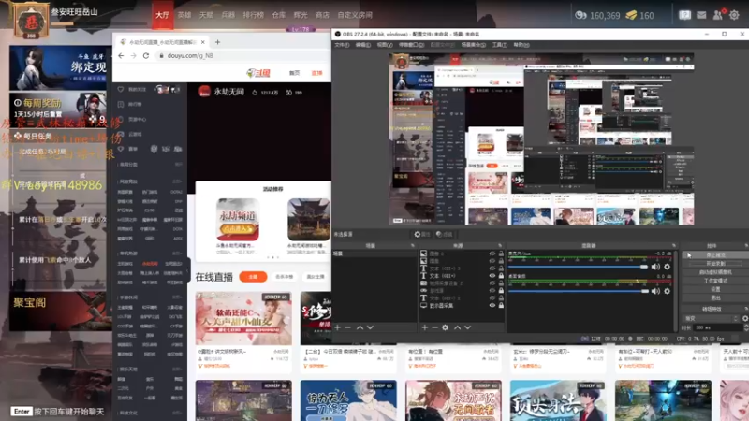Toggle visibility of 图像 2 source
This screenshot has height=421, width=749.
coord(492,254)
